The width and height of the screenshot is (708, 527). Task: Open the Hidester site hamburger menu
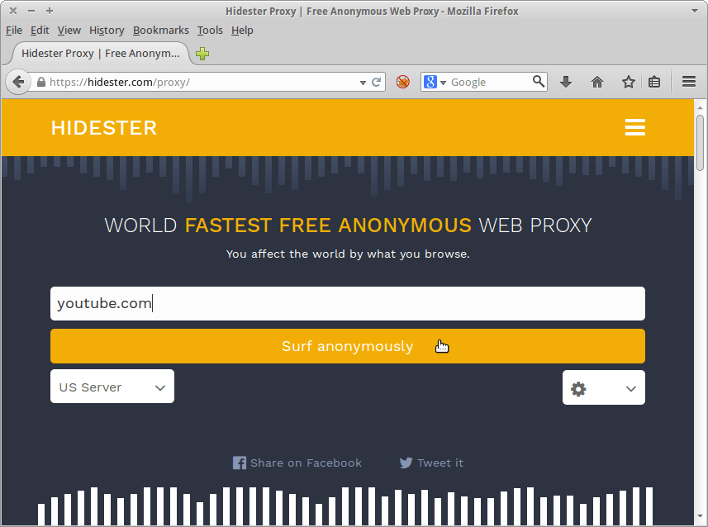[x=634, y=127]
